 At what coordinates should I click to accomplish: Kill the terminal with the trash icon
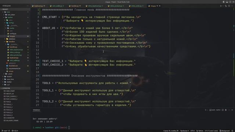226,110
